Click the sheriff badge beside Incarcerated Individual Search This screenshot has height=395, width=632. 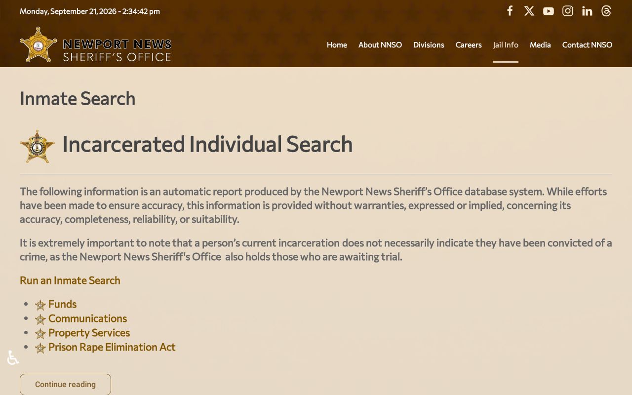click(x=38, y=146)
